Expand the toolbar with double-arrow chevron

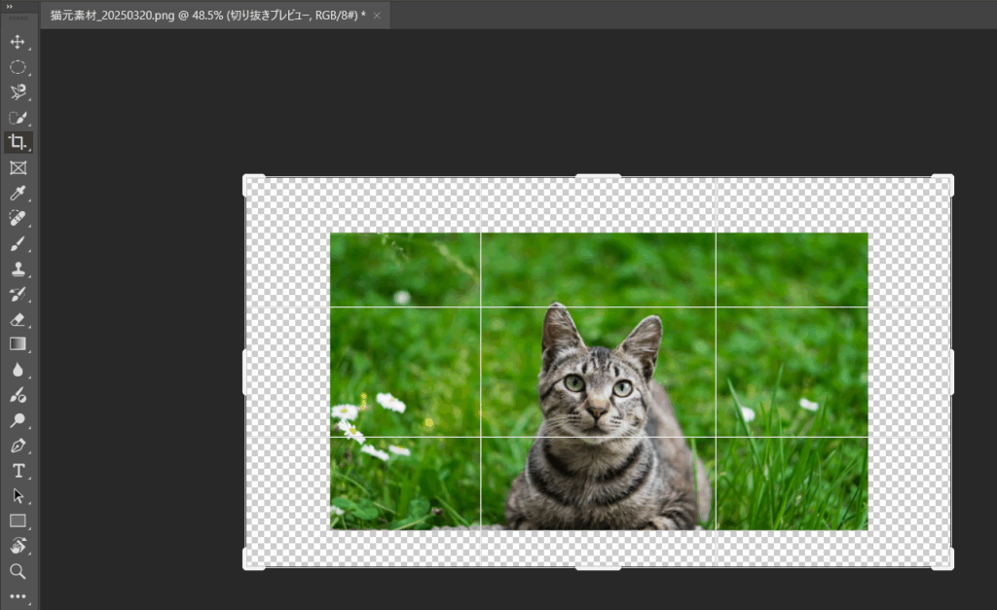click(x=10, y=5)
